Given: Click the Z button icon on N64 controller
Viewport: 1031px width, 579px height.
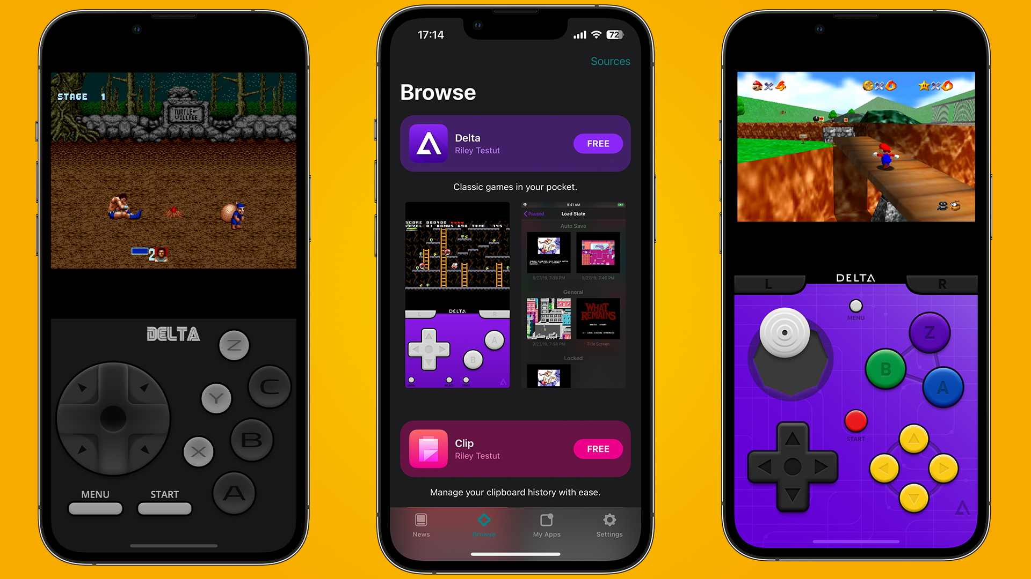Looking at the screenshot, I should pyautogui.click(x=930, y=330).
